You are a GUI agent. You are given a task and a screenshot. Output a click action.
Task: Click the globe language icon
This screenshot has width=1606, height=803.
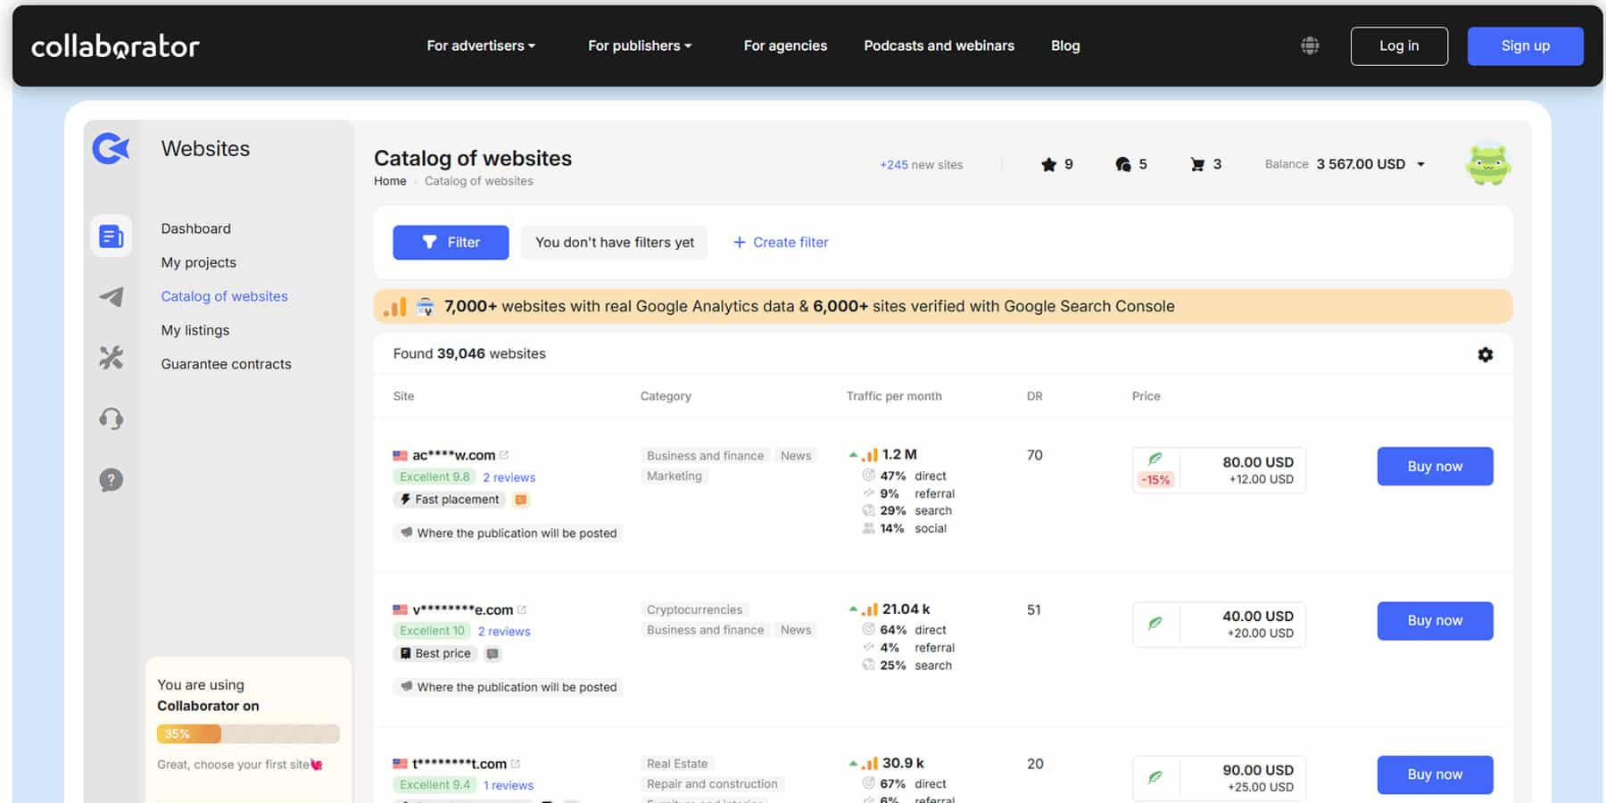(1309, 46)
